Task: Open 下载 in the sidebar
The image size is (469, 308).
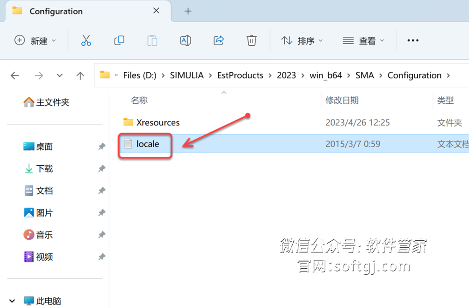Action: (x=44, y=169)
